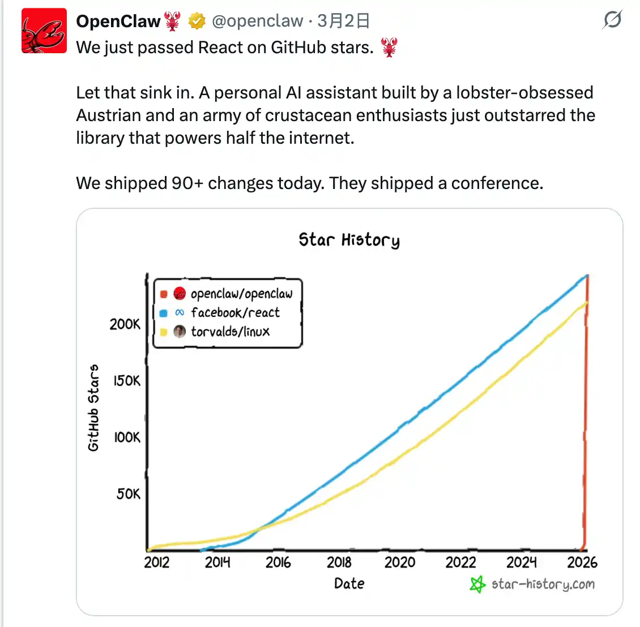Click the red openclaw legend color square
This screenshot has width=640, height=627.
164,294
